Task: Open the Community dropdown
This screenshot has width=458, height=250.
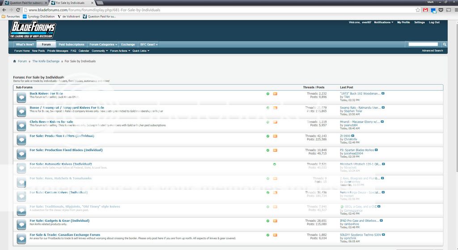Action: (x=100, y=51)
